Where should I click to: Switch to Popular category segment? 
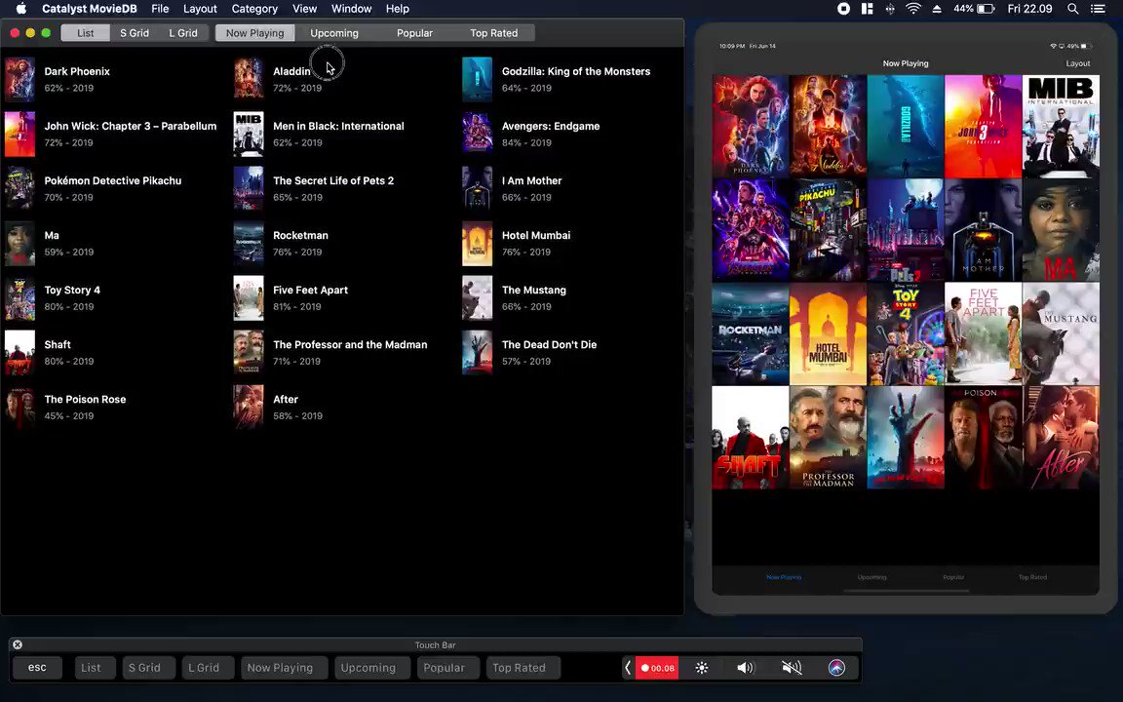coord(414,33)
